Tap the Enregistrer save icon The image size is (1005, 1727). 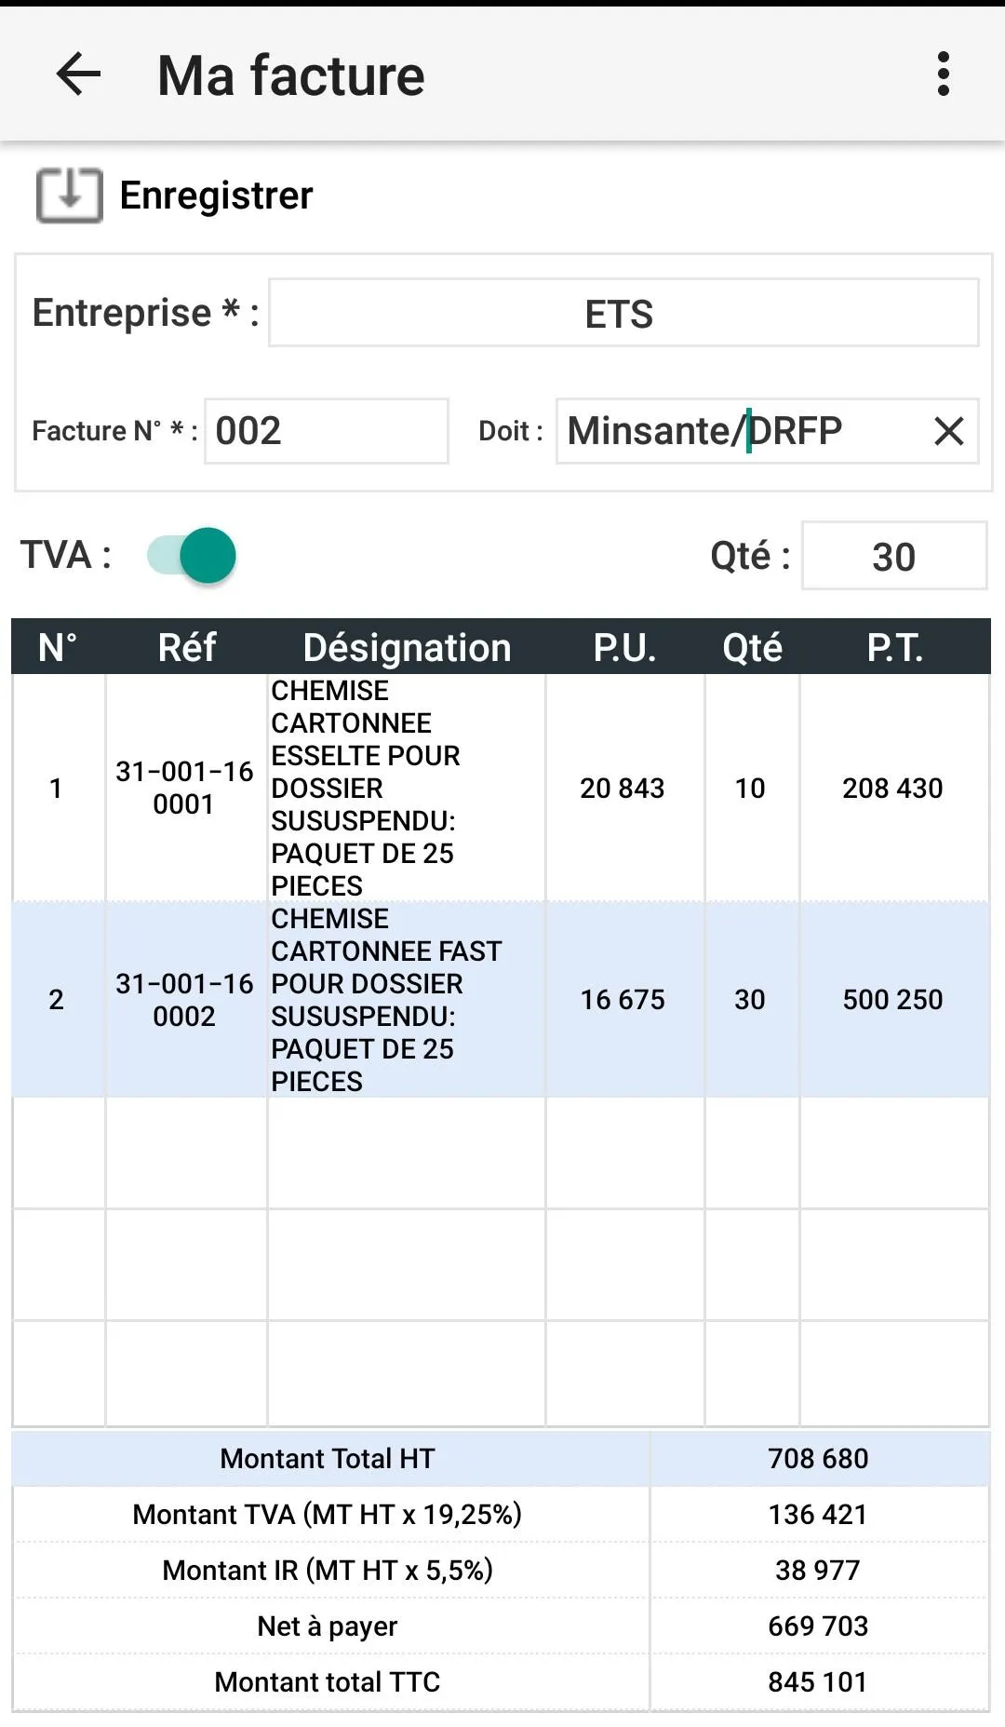tap(69, 196)
